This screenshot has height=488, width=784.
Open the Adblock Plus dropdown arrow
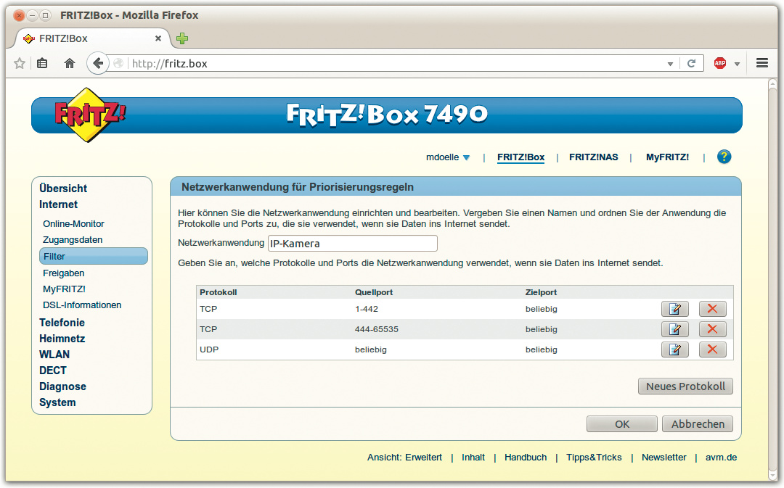737,64
